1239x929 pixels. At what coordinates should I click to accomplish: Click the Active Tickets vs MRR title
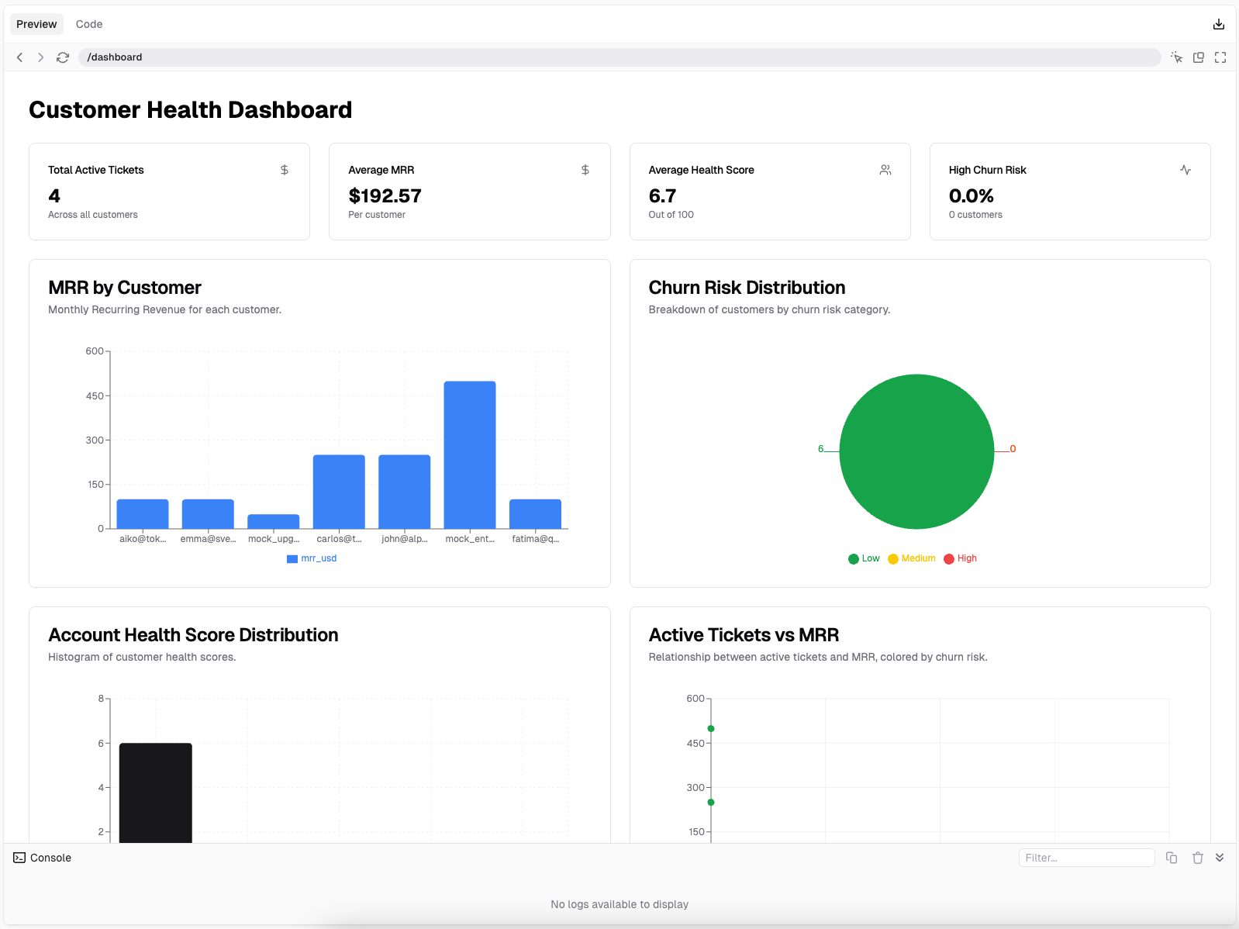coord(744,635)
